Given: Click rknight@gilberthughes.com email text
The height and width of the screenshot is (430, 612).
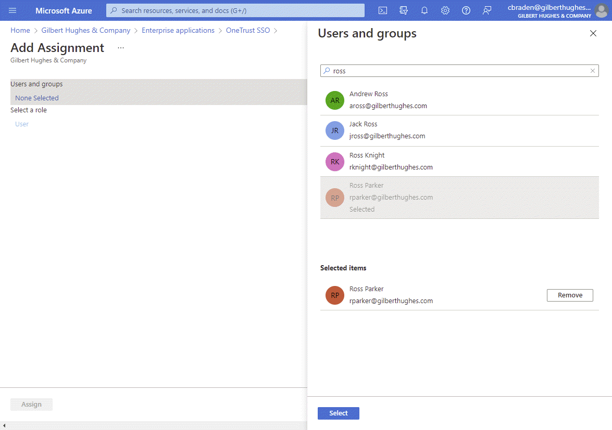Looking at the screenshot, I should [x=391, y=167].
